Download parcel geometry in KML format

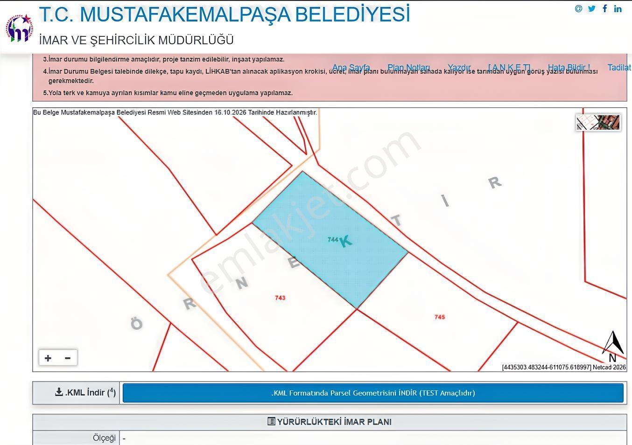373,393
